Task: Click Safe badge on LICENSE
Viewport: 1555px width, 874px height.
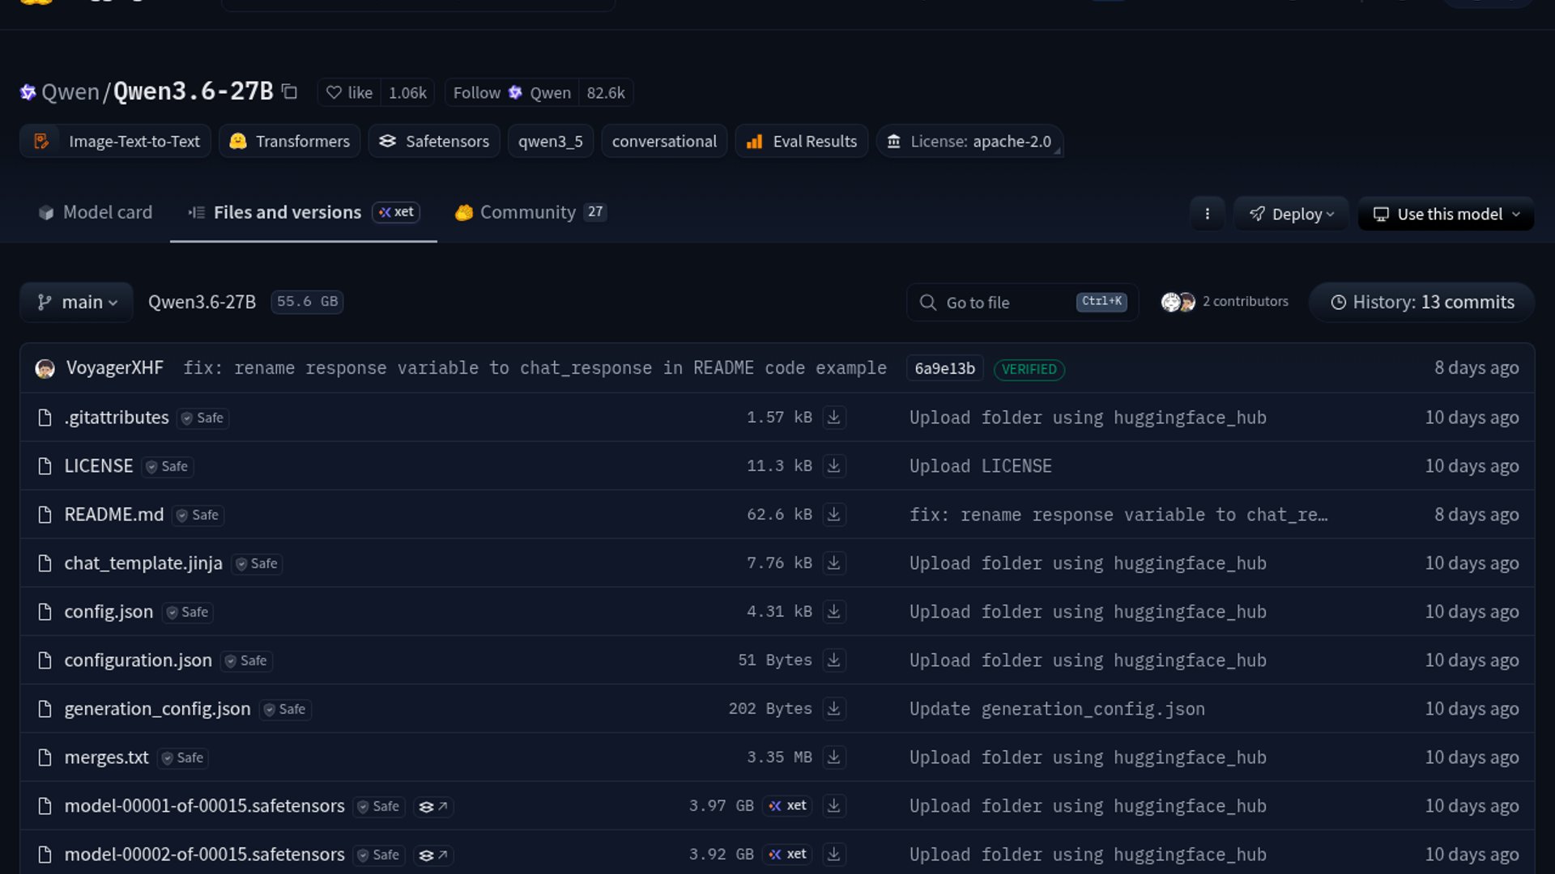Action: click(x=167, y=467)
